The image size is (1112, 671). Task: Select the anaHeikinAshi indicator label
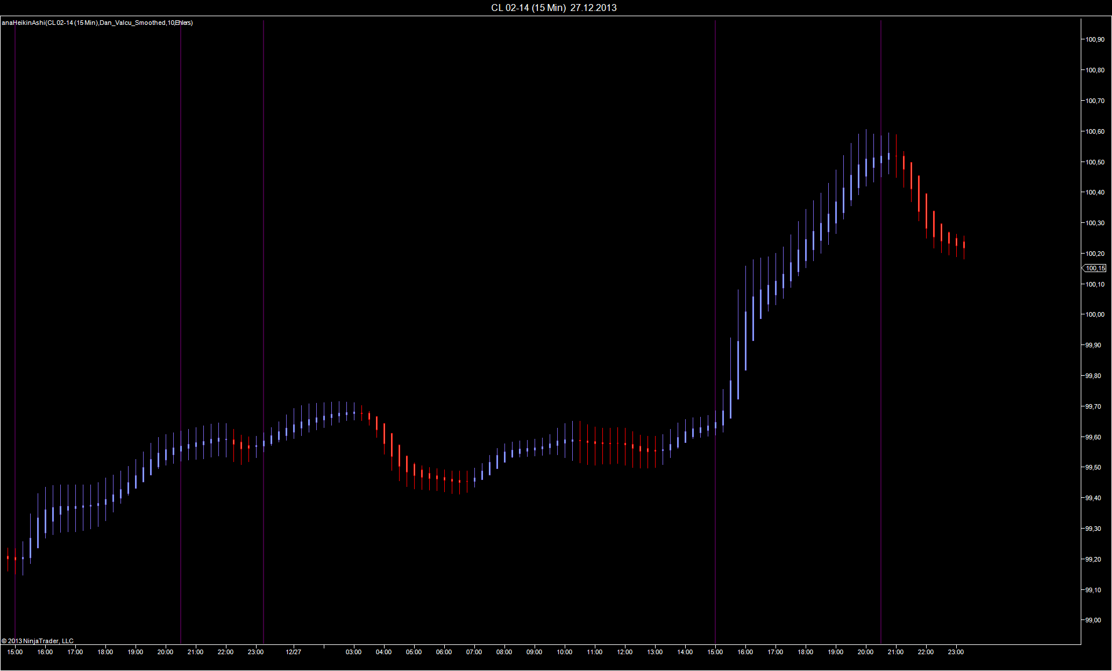coord(97,23)
